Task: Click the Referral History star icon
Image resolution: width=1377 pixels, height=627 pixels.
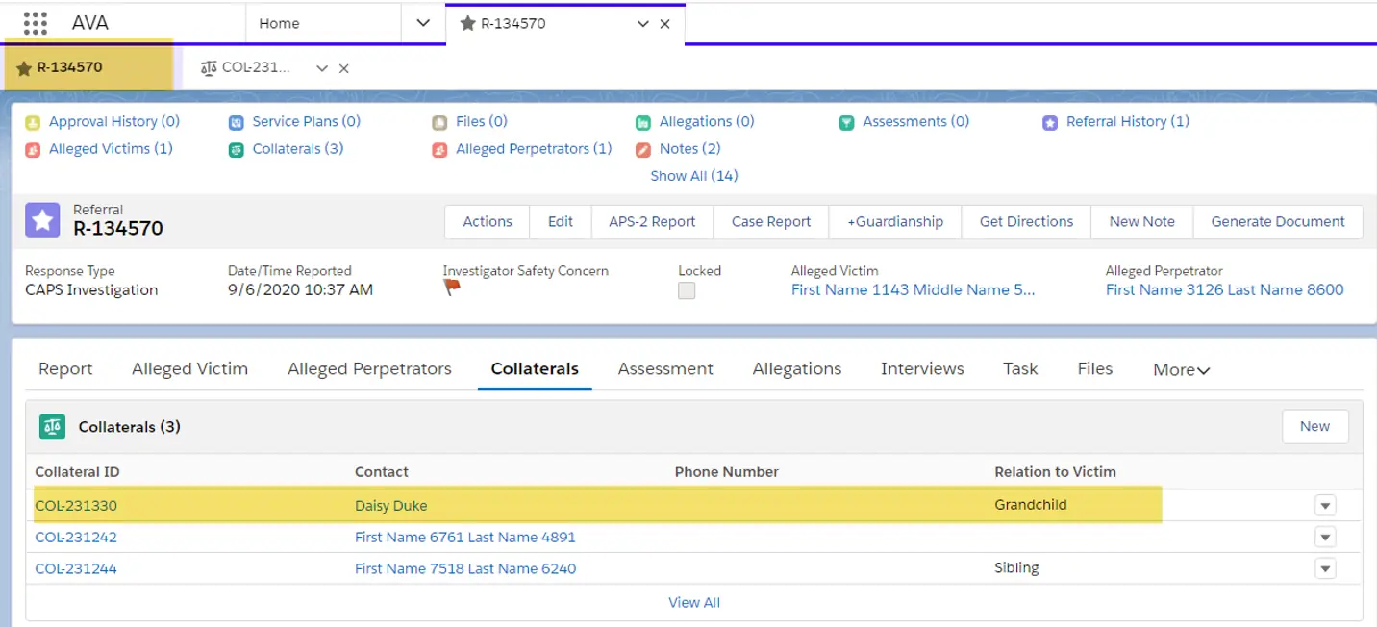Action: point(1050,122)
